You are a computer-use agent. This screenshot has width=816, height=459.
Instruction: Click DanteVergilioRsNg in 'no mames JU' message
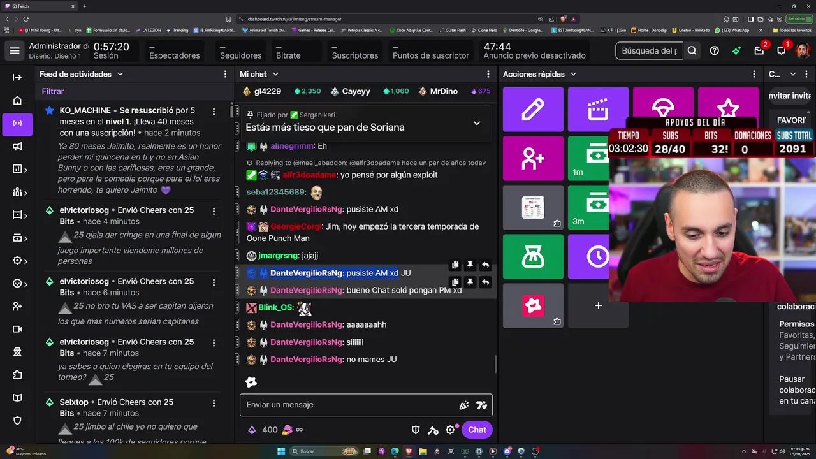(x=307, y=360)
